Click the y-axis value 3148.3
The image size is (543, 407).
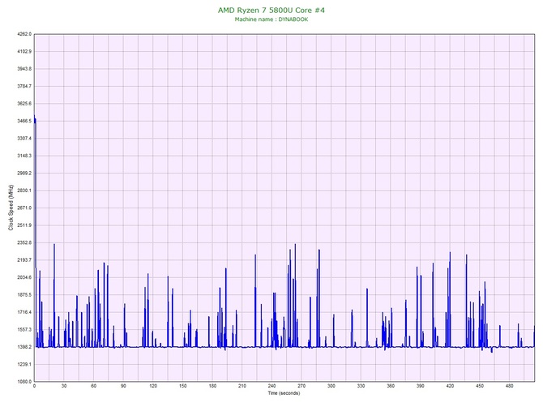pyautogui.click(x=24, y=156)
